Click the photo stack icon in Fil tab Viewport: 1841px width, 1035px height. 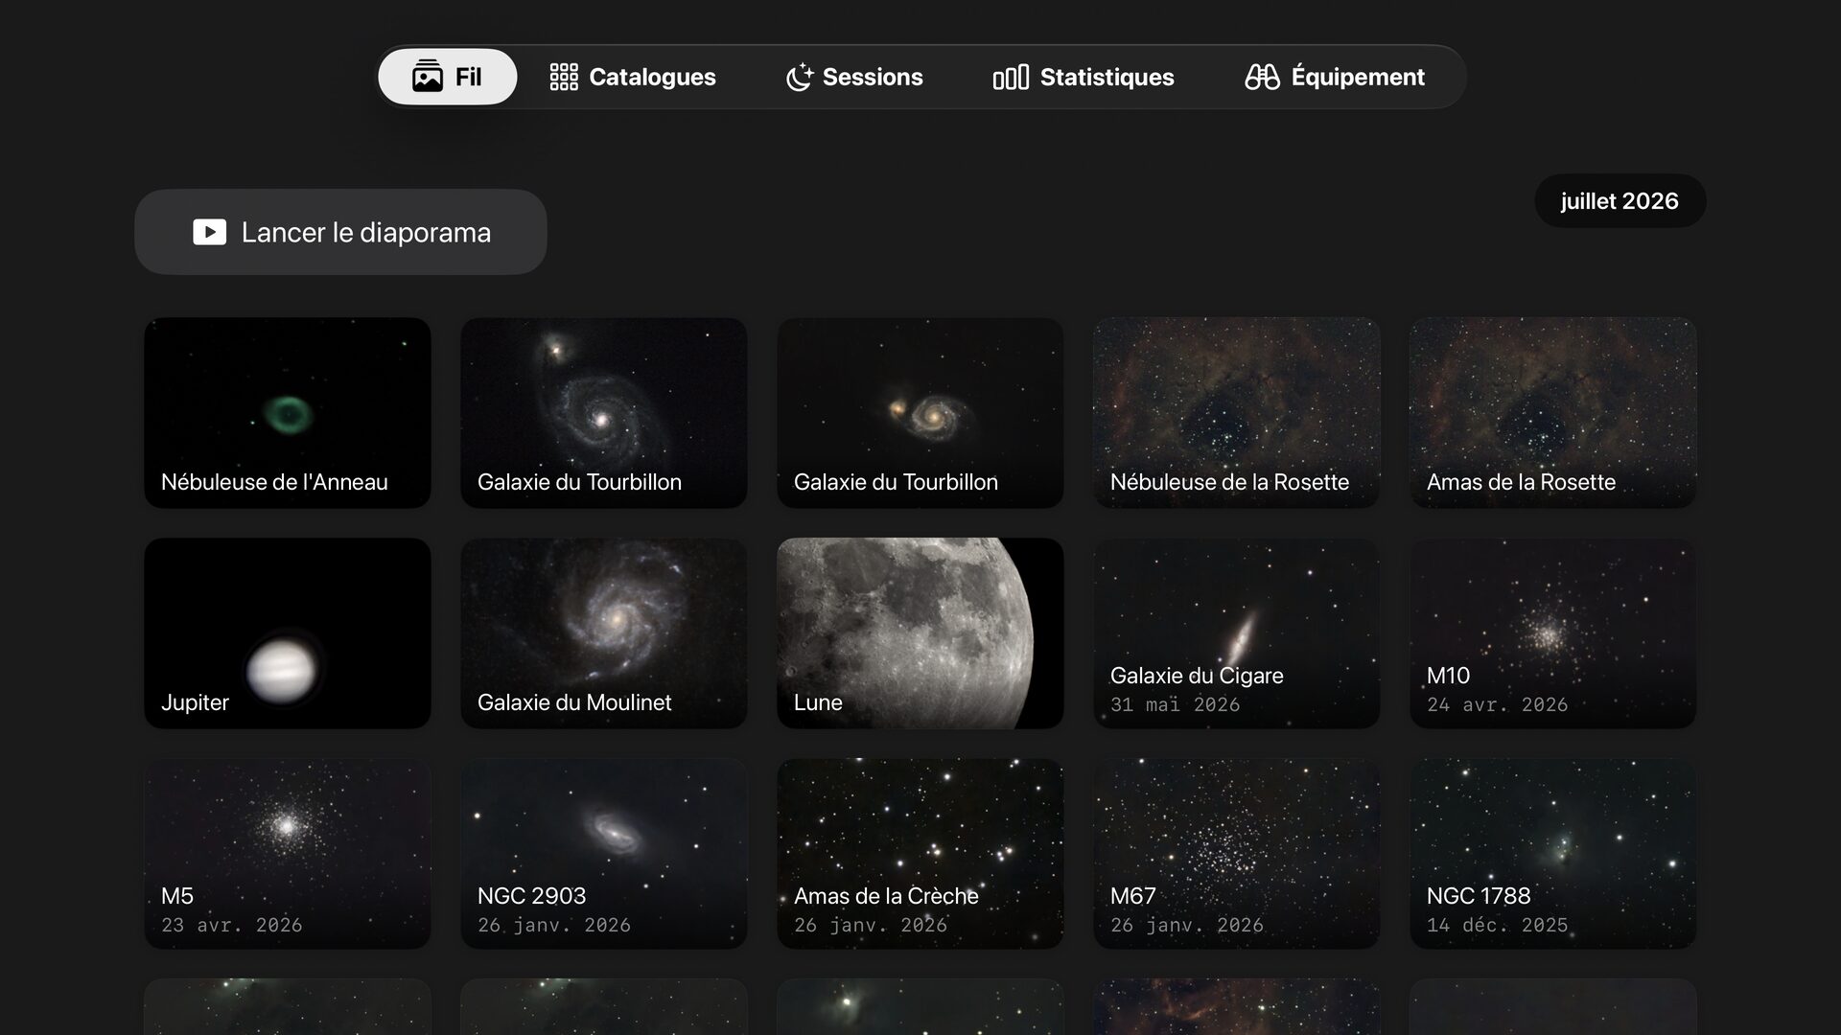(x=428, y=76)
